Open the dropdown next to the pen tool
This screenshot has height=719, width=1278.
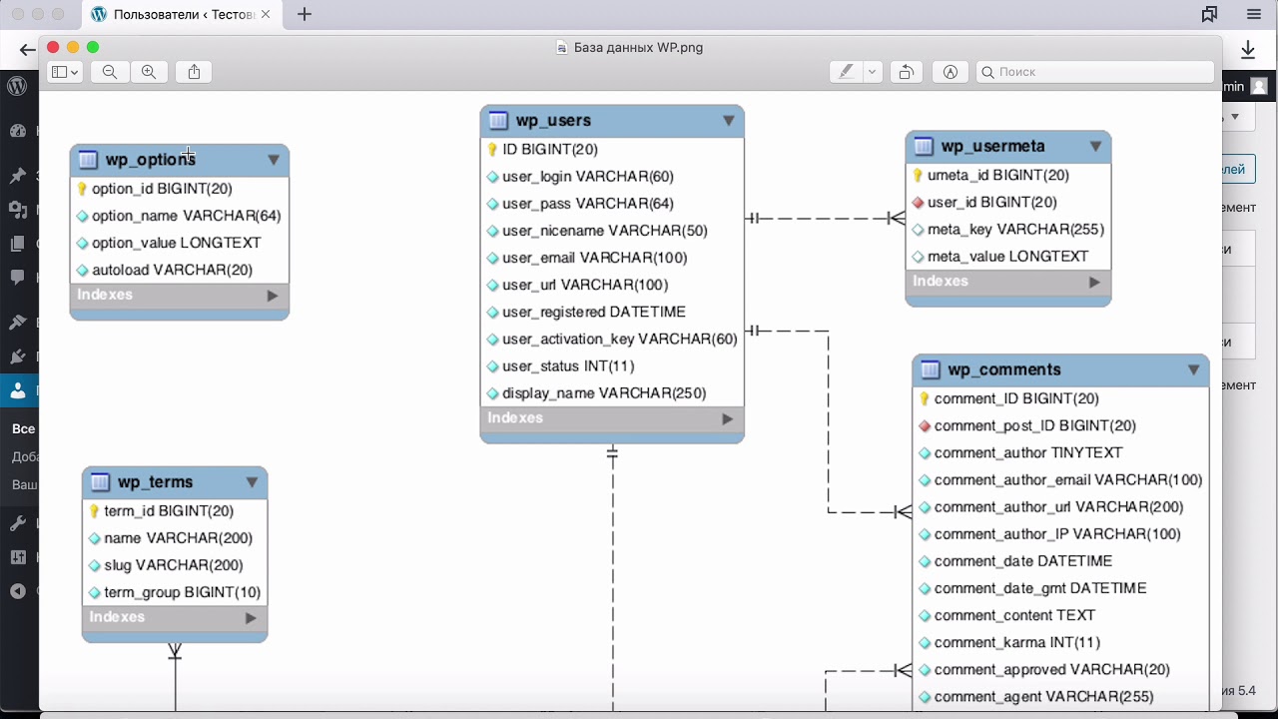[873, 72]
